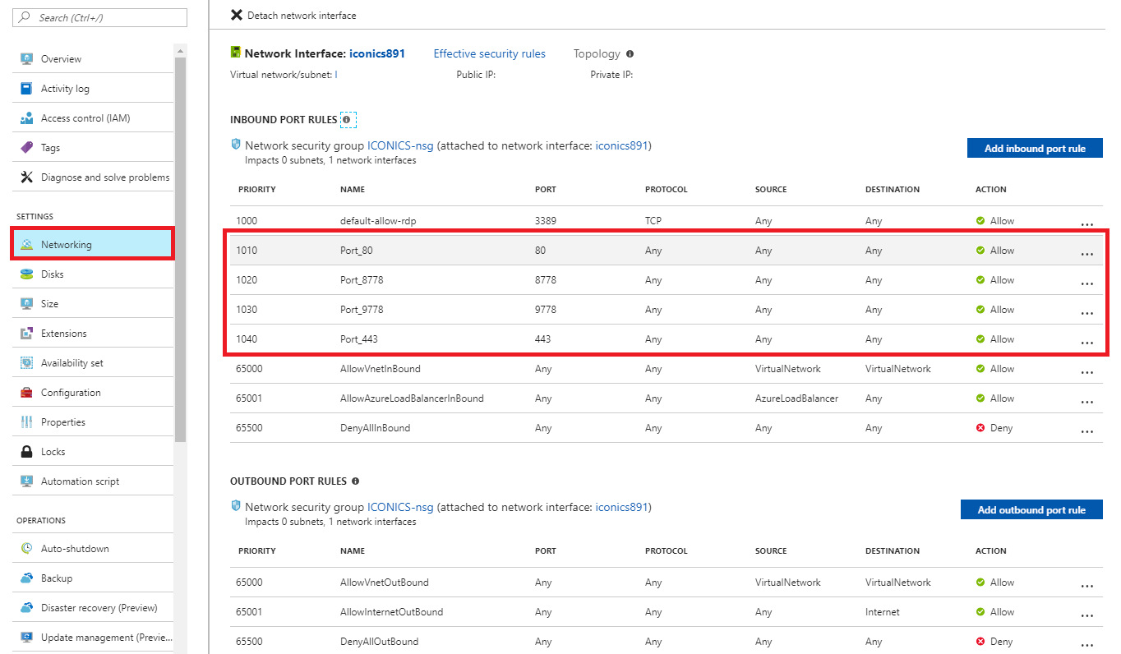The height and width of the screenshot is (654, 1121).
Task: Click the AzureLoadBalancer source cell
Action: (797, 398)
